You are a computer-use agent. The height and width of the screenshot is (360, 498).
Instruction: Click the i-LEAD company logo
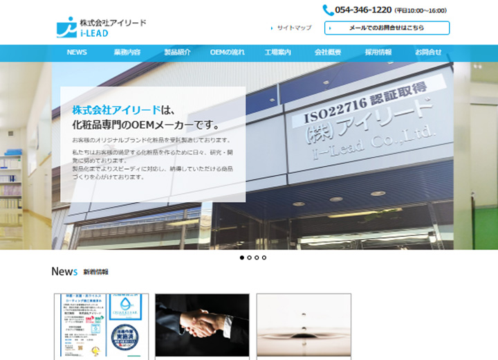(101, 28)
